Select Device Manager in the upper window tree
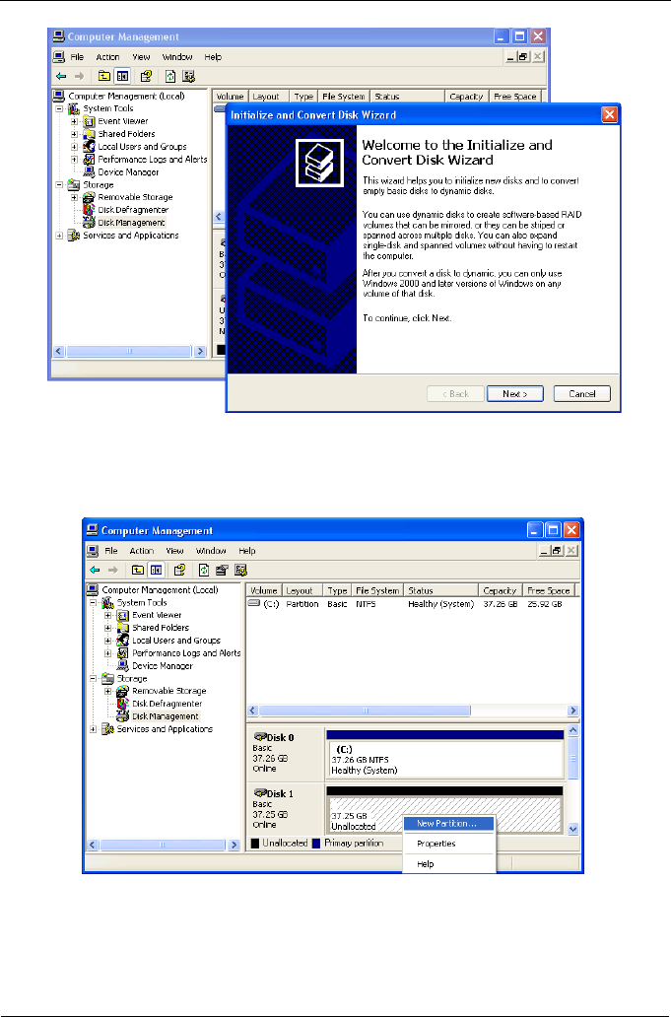This screenshot has height=1017, width=671. coord(128,171)
